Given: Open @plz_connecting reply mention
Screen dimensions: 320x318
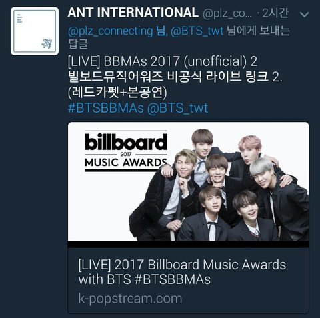Looking at the screenshot, I should (111, 31).
